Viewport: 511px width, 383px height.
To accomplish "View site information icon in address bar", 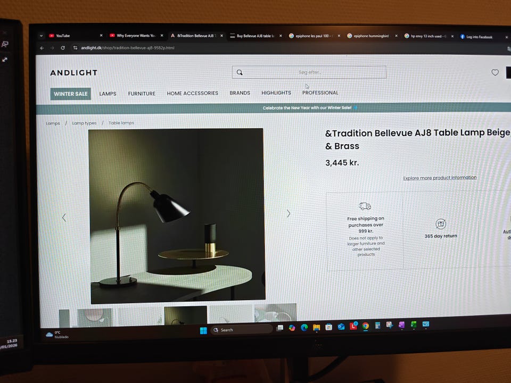I will coord(75,48).
